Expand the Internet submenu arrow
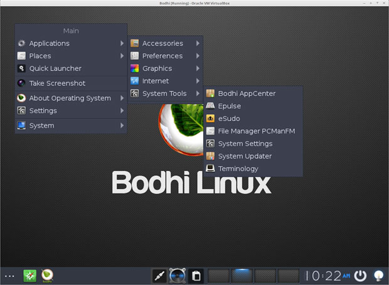 coord(198,81)
